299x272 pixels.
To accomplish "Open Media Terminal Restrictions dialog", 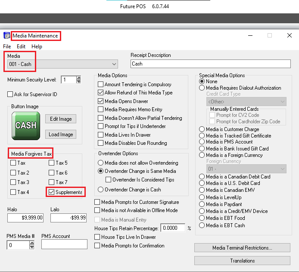I will click(x=242, y=248).
